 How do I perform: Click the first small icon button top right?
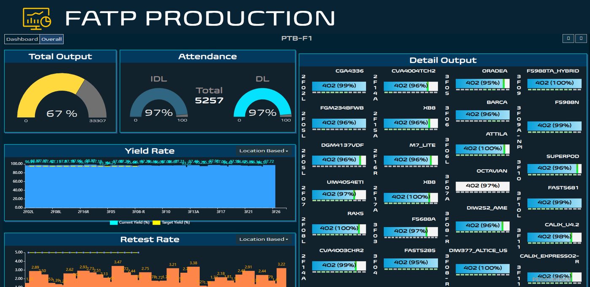point(568,38)
